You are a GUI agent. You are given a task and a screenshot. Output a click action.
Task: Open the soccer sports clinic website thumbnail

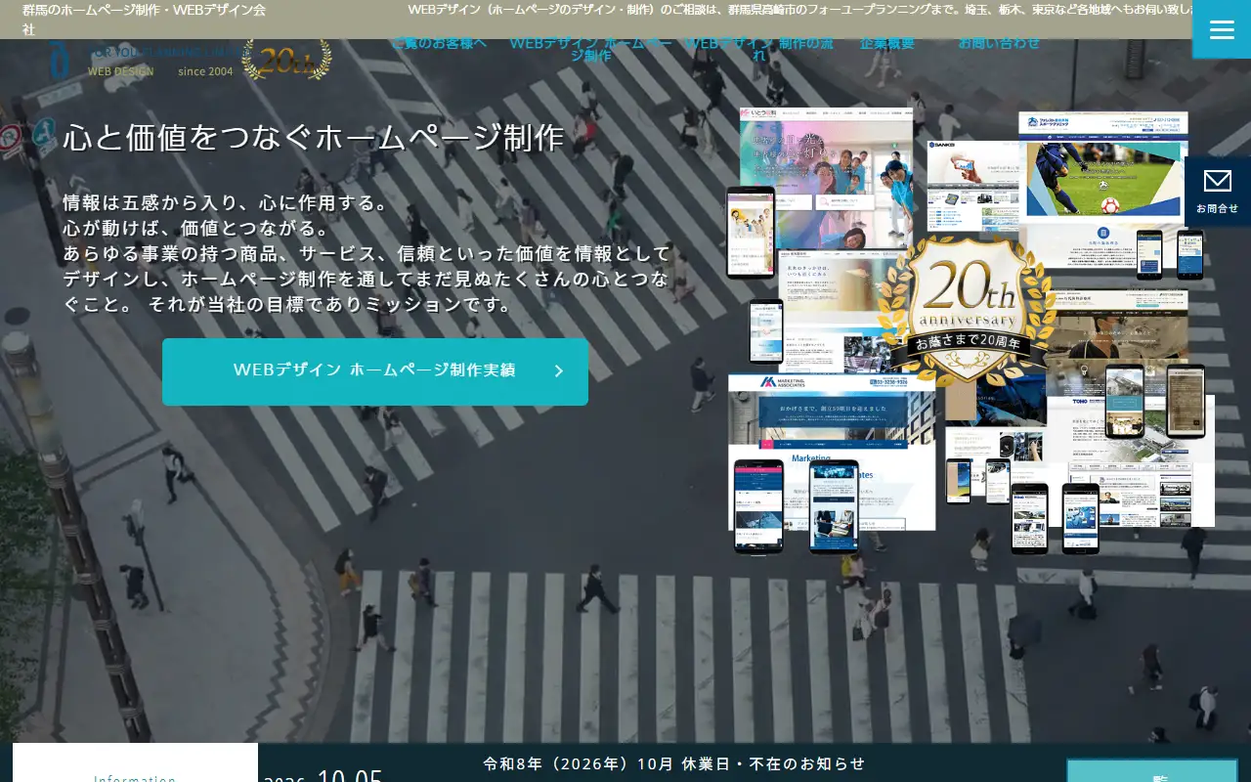pyautogui.click(x=1103, y=166)
